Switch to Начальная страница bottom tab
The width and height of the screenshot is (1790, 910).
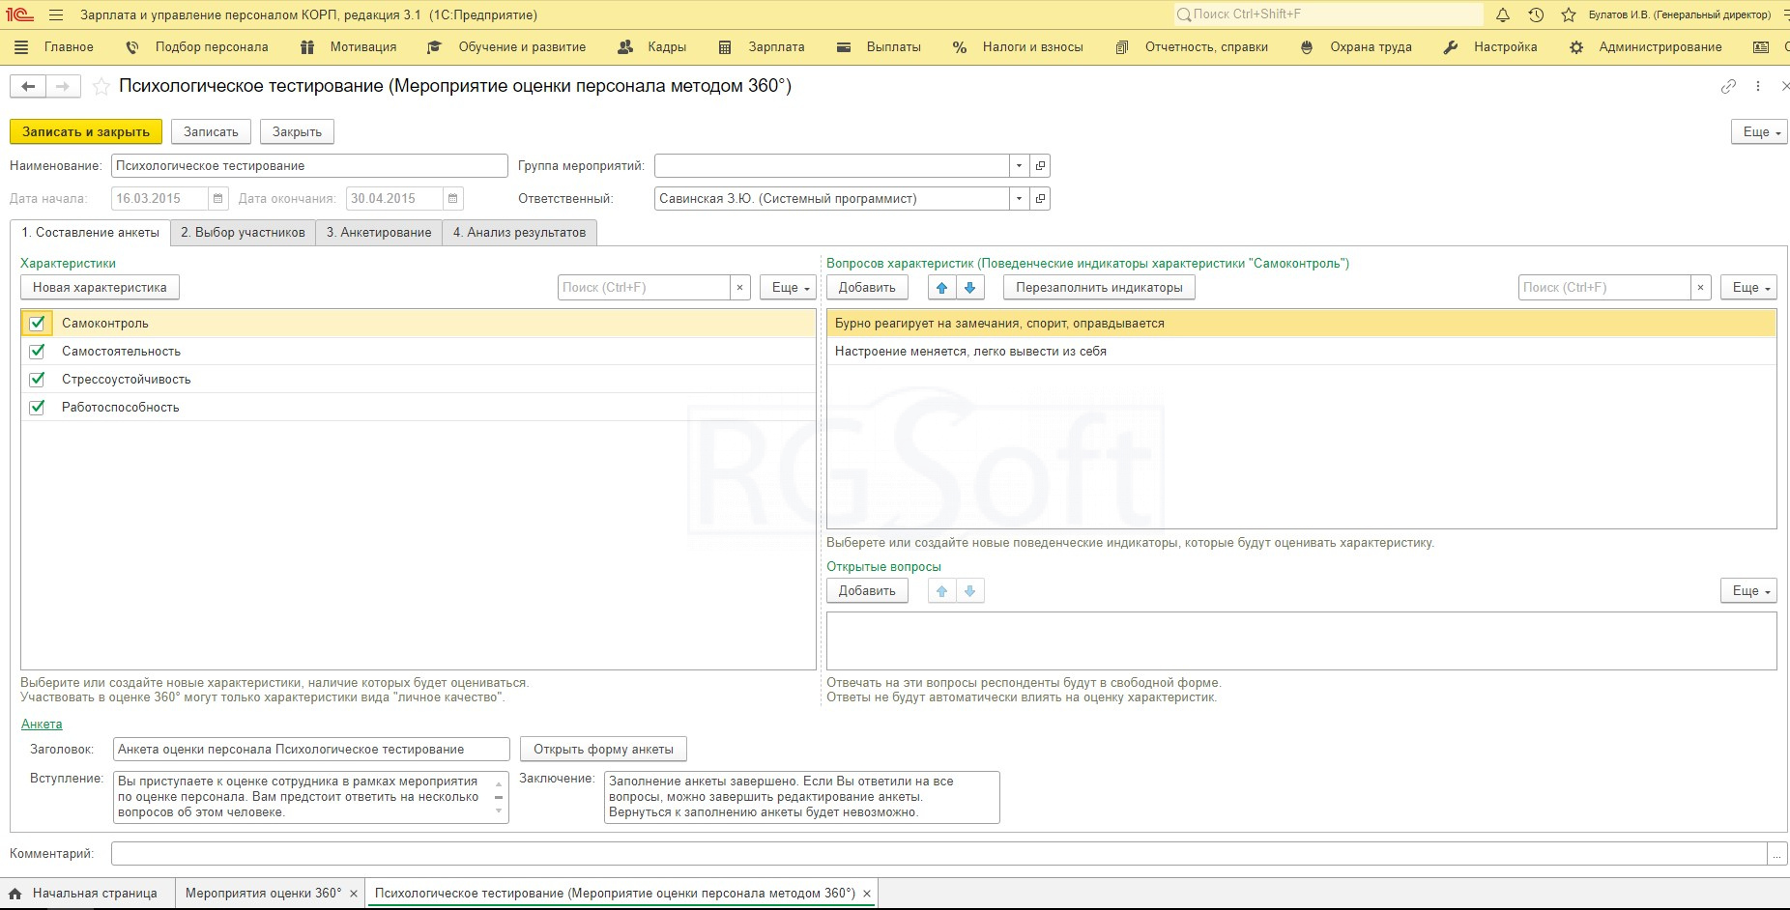[87, 894]
